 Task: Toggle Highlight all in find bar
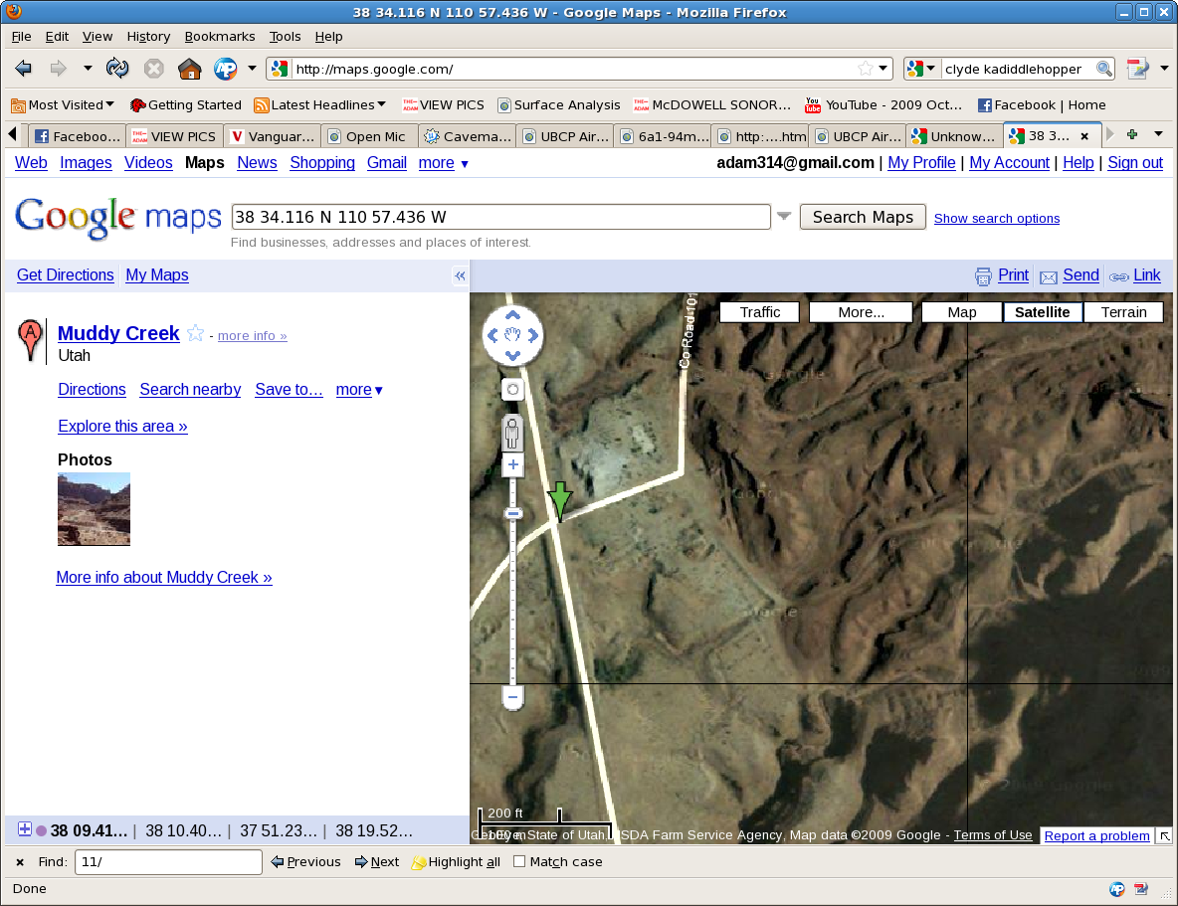click(456, 862)
